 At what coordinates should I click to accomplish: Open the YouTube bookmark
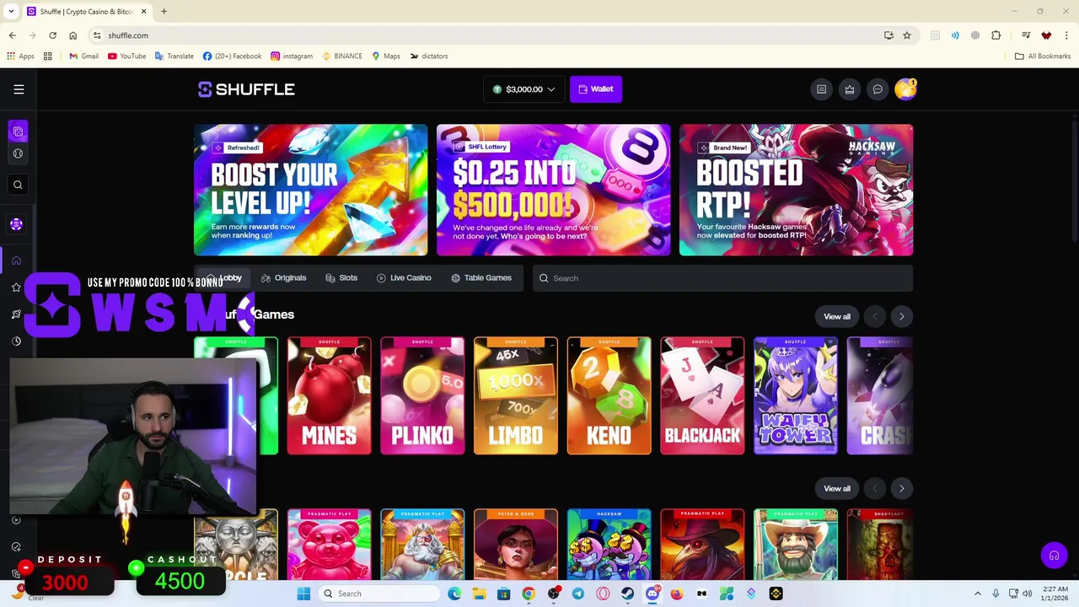click(x=126, y=56)
